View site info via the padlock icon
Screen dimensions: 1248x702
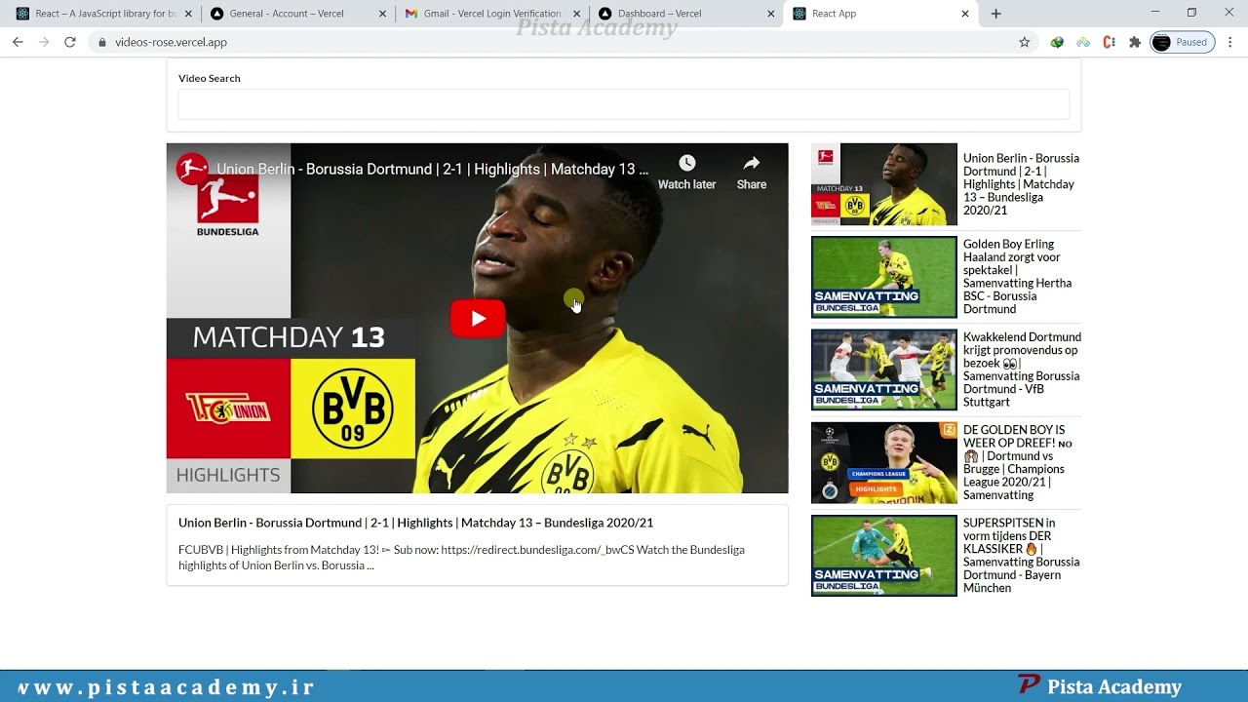click(x=101, y=42)
